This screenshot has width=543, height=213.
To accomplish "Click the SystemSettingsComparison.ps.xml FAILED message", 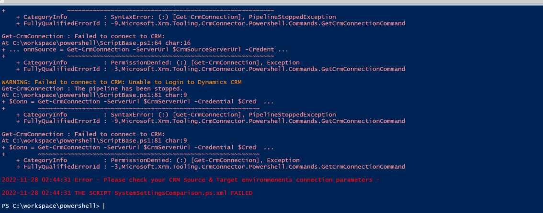I will (x=127, y=193).
